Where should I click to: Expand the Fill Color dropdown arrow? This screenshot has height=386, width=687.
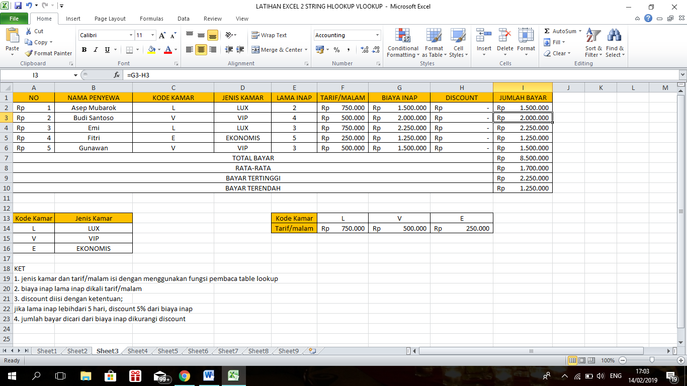[158, 50]
